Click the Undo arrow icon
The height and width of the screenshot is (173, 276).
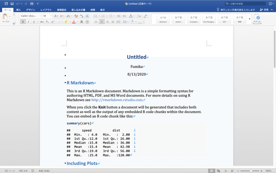[x=18, y=3]
